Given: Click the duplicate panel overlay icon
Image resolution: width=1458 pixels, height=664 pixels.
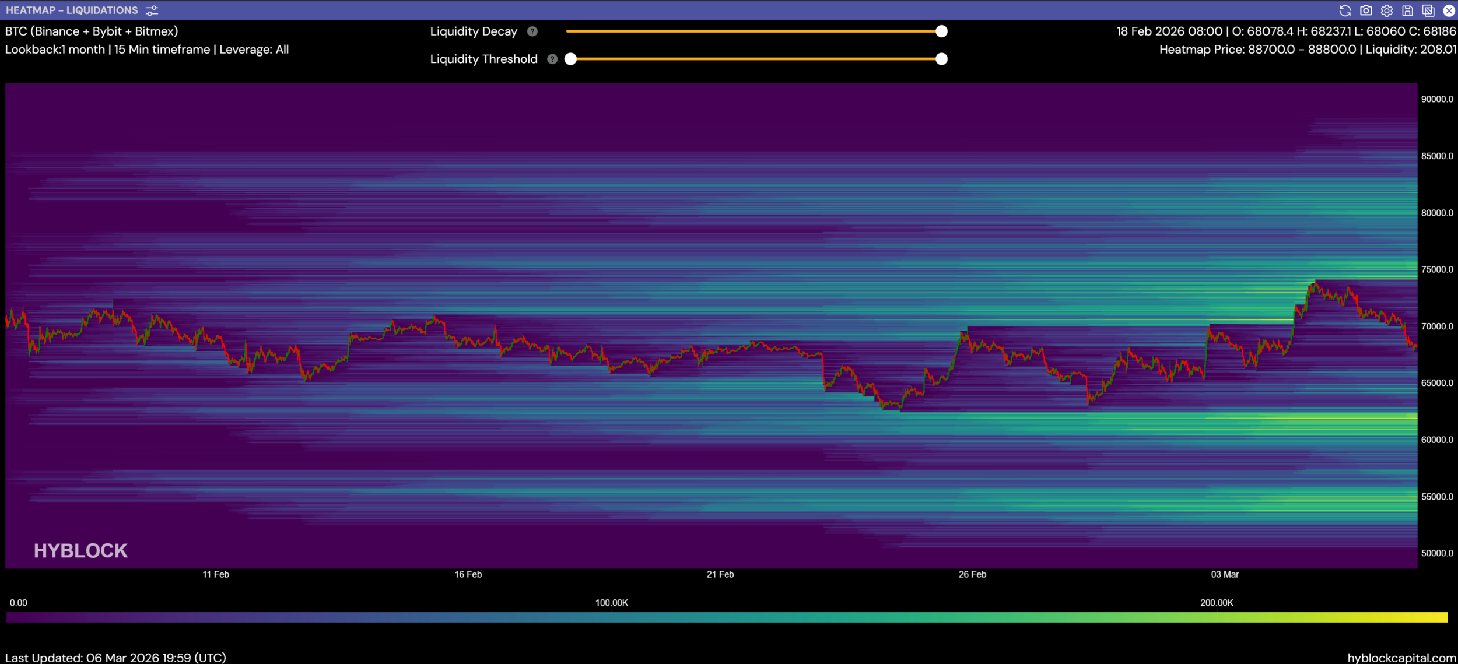Looking at the screenshot, I should (x=1428, y=10).
